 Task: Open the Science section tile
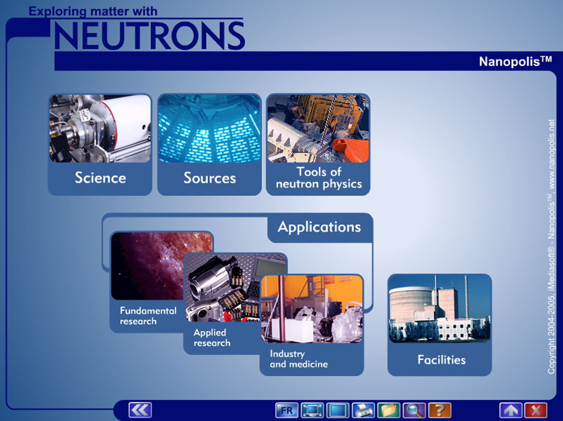(x=100, y=145)
